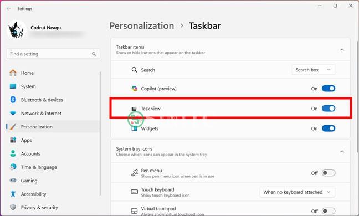The width and height of the screenshot is (359, 216).
Task: Turn off the Task view toggle
Action: click(x=329, y=108)
